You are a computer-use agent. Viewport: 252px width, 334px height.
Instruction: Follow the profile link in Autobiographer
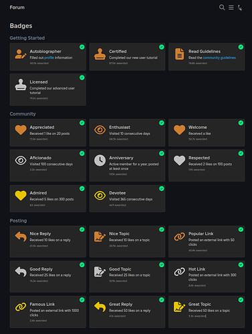49,57
